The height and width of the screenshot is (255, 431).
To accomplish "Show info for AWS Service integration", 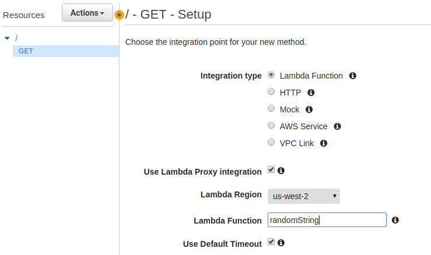I will coord(337,126).
